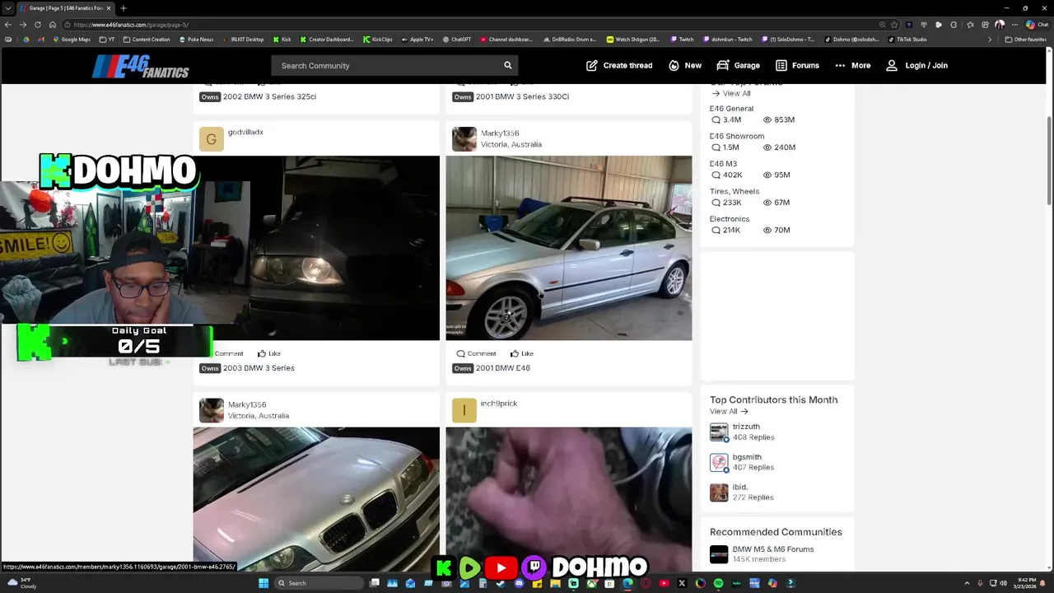Open Tires, Wheels forum
Image resolution: width=1054 pixels, height=593 pixels.
(735, 191)
